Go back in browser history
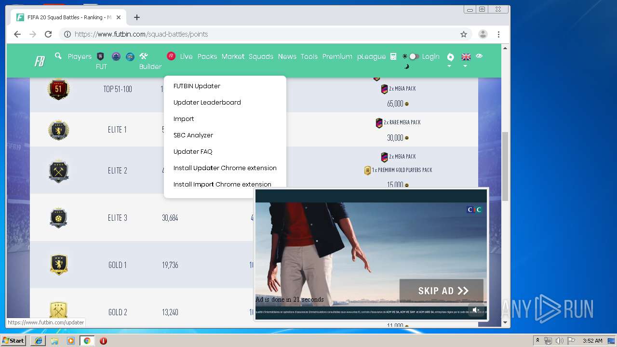Image resolution: width=617 pixels, height=347 pixels. click(x=17, y=34)
